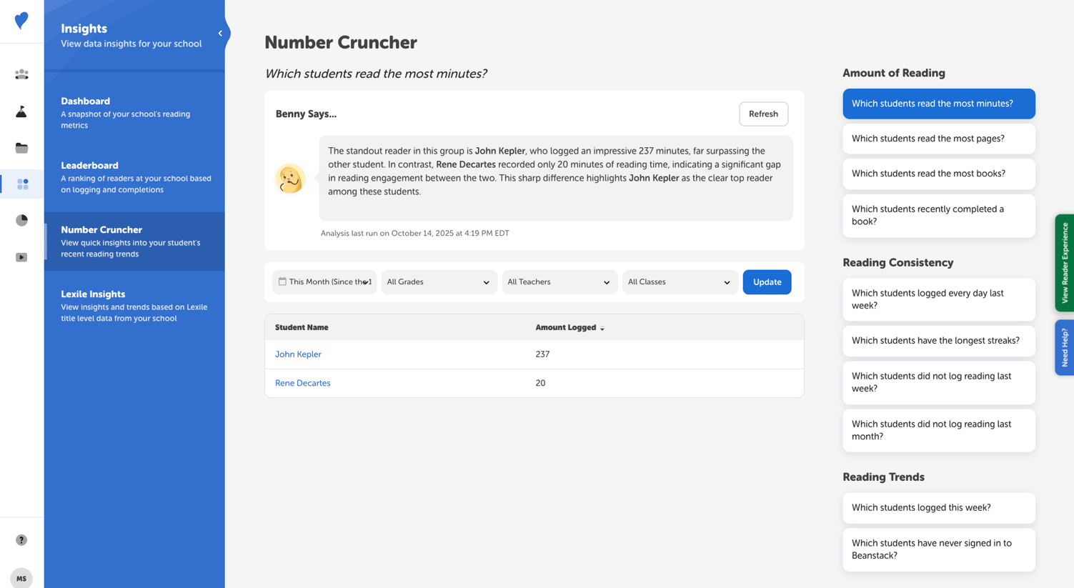The width and height of the screenshot is (1074, 588).
Task: Open the records folder icon in sidebar
Action: coord(21,148)
